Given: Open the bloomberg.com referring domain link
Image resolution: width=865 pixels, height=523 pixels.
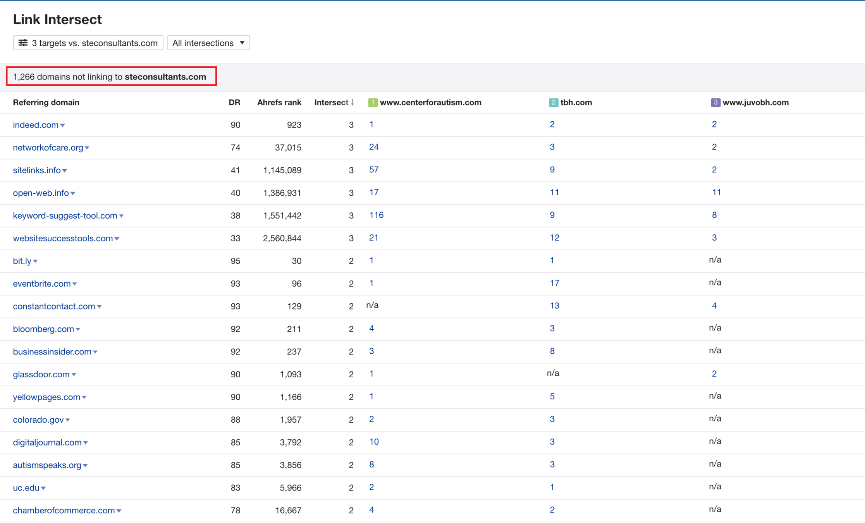Looking at the screenshot, I should 43,329.
